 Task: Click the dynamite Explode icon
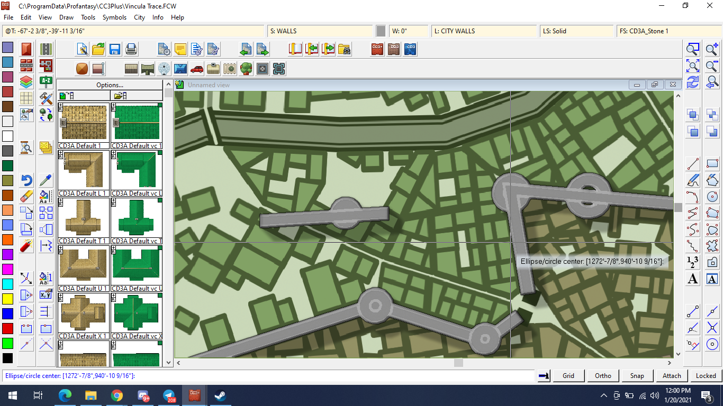click(x=26, y=246)
